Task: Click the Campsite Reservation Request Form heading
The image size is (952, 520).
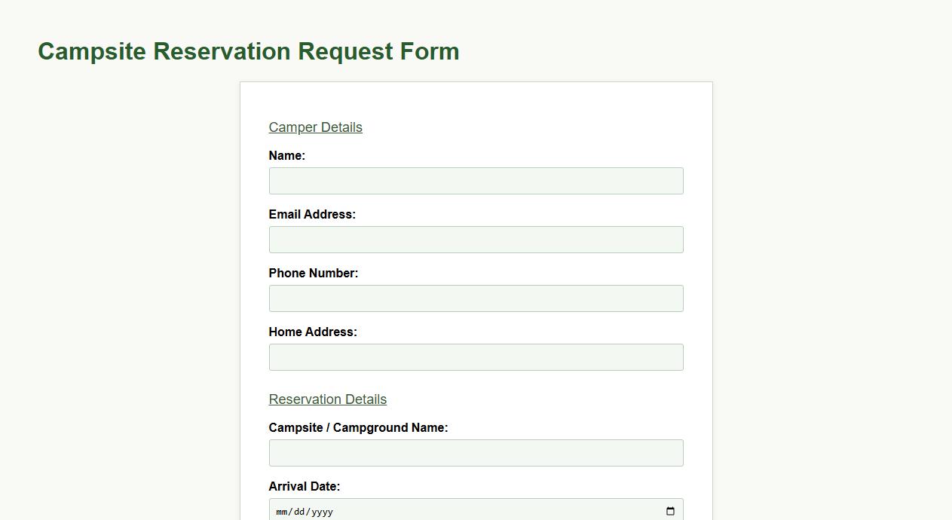Action: tap(249, 50)
